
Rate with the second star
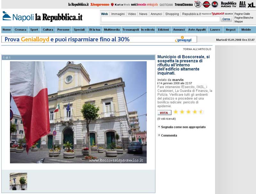pyautogui.click(x=182, y=112)
